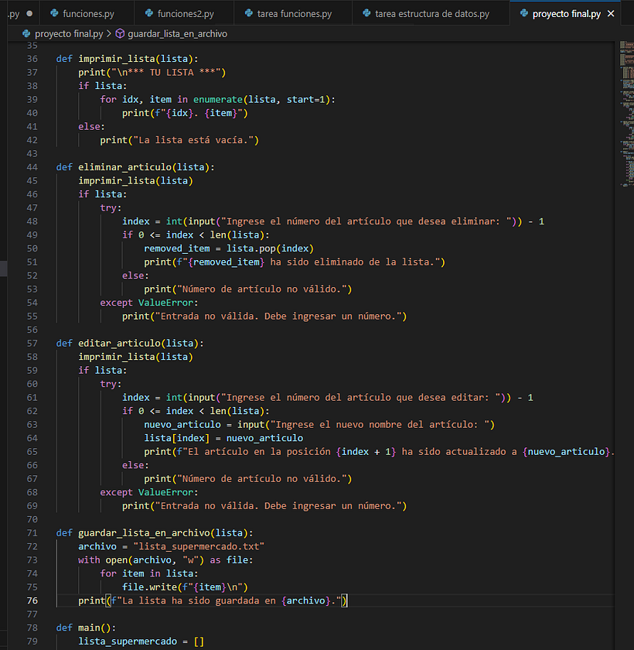Click 'enumerate' on line 39

[218, 100]
